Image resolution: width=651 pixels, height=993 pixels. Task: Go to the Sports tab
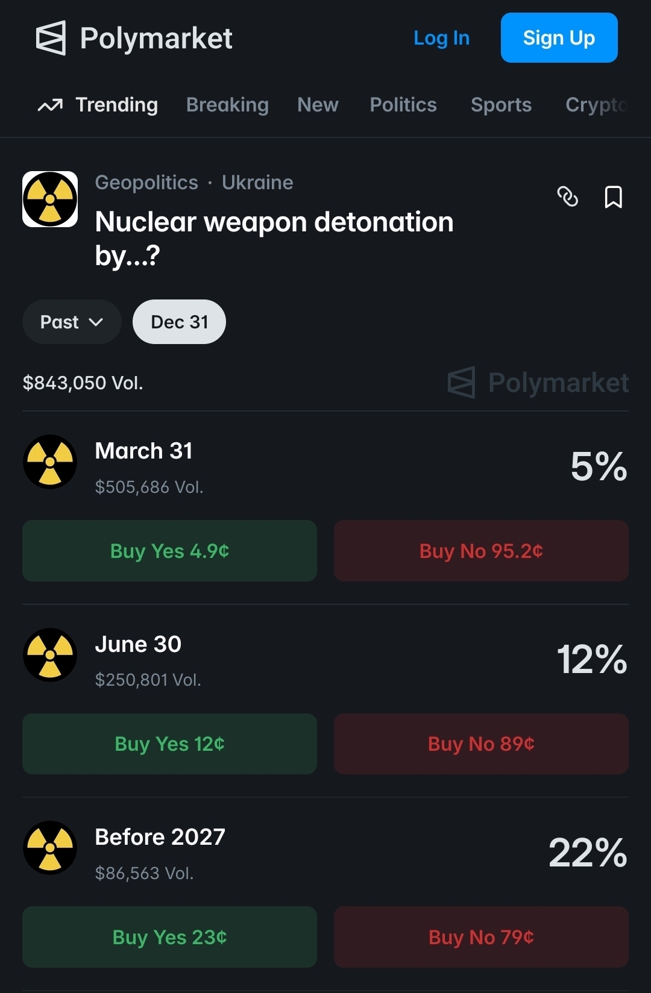coord(501,105)
